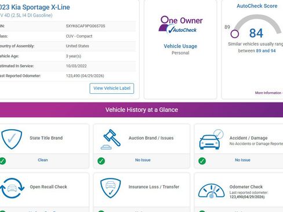Click the 123,490 (04/29/2026) odometer value
Image resolution: width=283 pixels, height=212 pixels.
pos(85,76)
